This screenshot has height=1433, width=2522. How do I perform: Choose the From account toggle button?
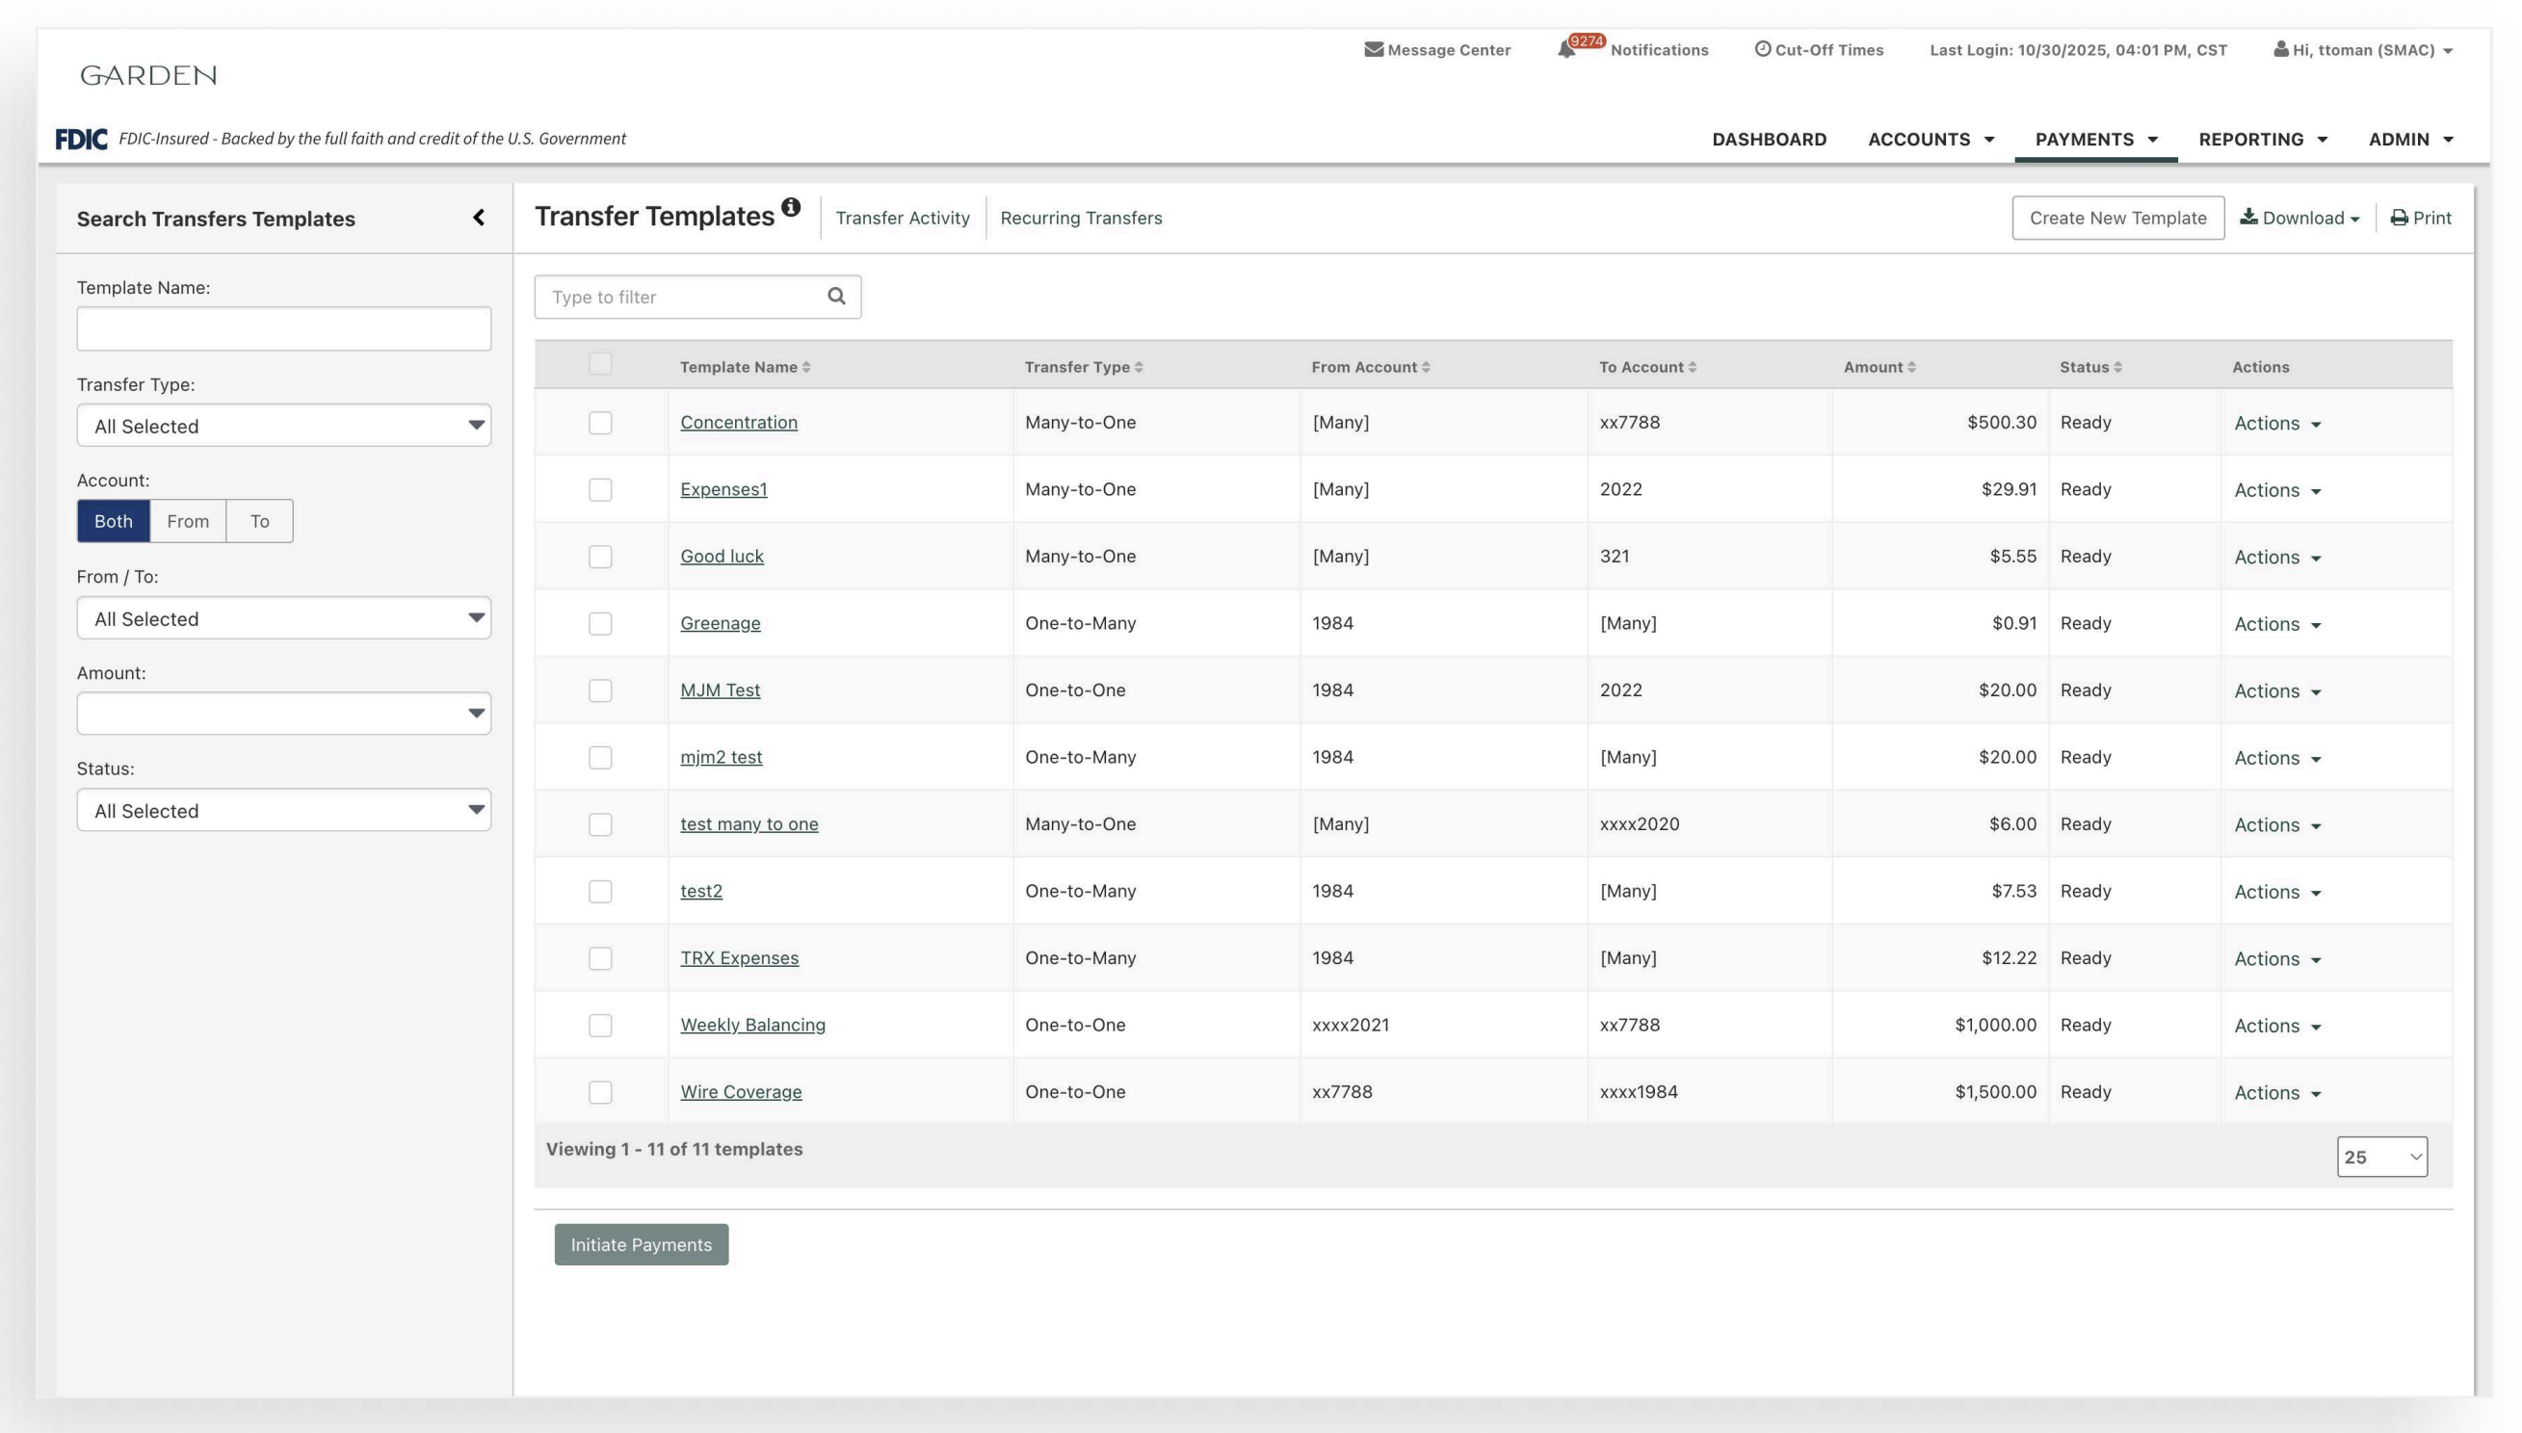(187, 521)
